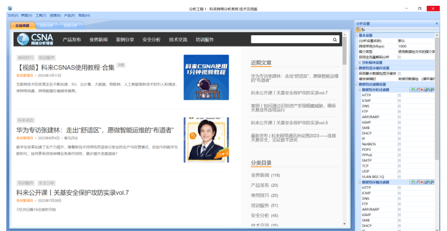Enable 启用最大数据包显示缓存 checkbox
Image resolution: width=447 pixels, height=231 pixels.
click(399, 74)
